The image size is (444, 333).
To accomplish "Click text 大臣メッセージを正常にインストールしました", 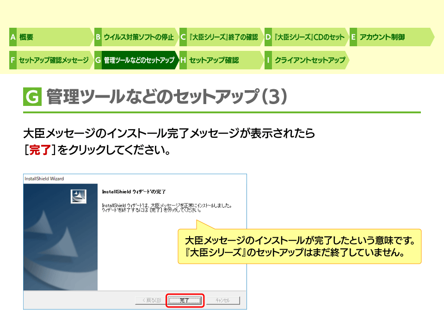I will click(191, 205).
